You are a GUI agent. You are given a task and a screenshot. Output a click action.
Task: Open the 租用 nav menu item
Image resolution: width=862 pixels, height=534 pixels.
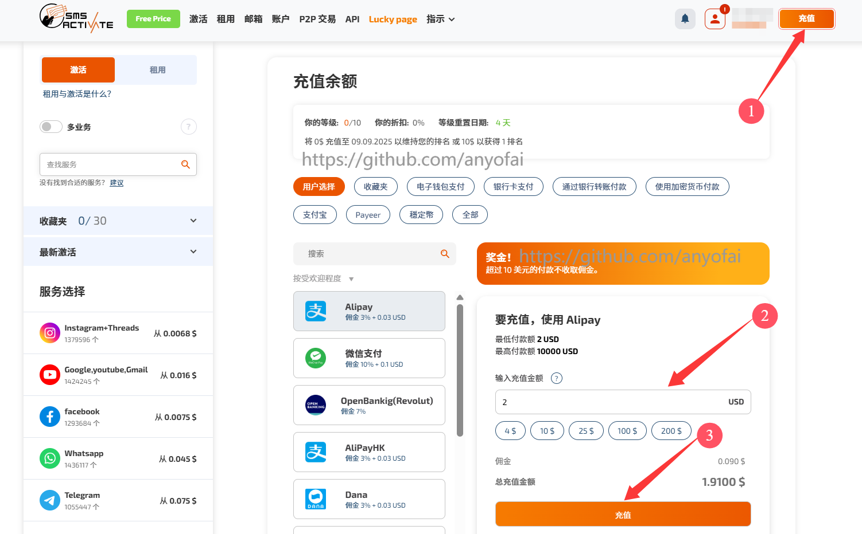pyautogui.click(x=226, y=19)
